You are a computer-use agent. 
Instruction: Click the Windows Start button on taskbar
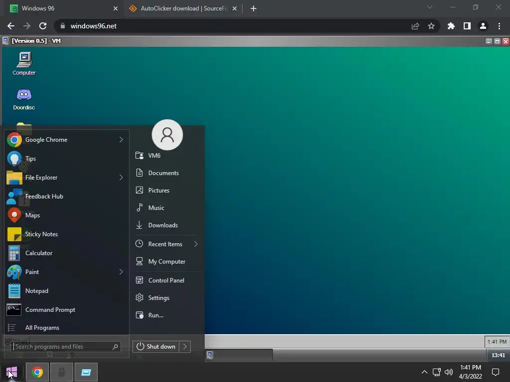(12, 372)
